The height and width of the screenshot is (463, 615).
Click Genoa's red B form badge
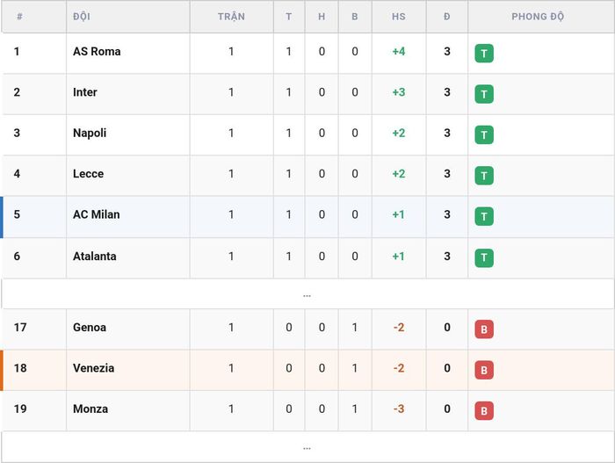pyautogui.click(x=484, y=329)
